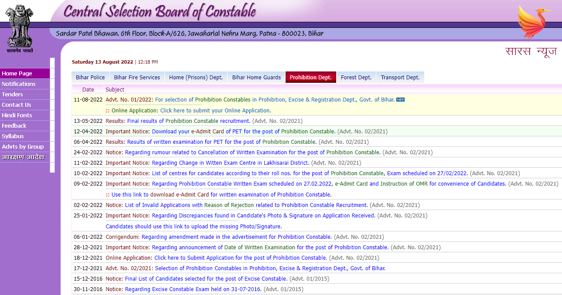Viewport: 562px width, 295px height.
Task: Open the Contact Us sidebar item
Action: tap(17, 105)
